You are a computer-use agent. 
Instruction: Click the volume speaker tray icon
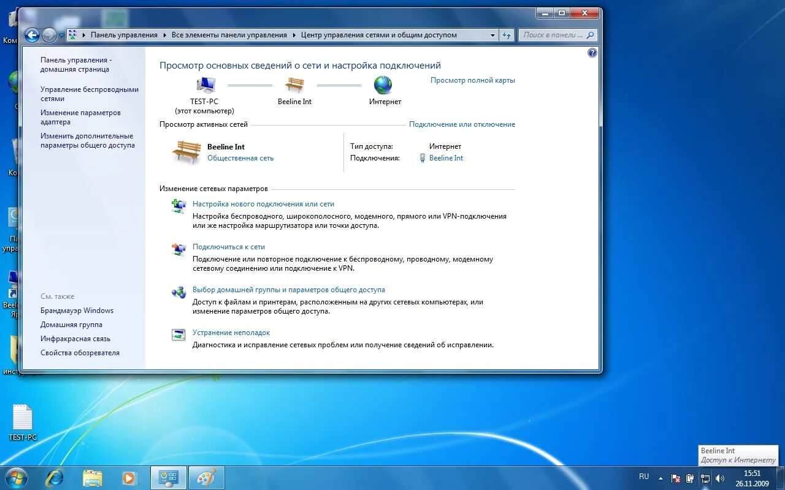720,478
